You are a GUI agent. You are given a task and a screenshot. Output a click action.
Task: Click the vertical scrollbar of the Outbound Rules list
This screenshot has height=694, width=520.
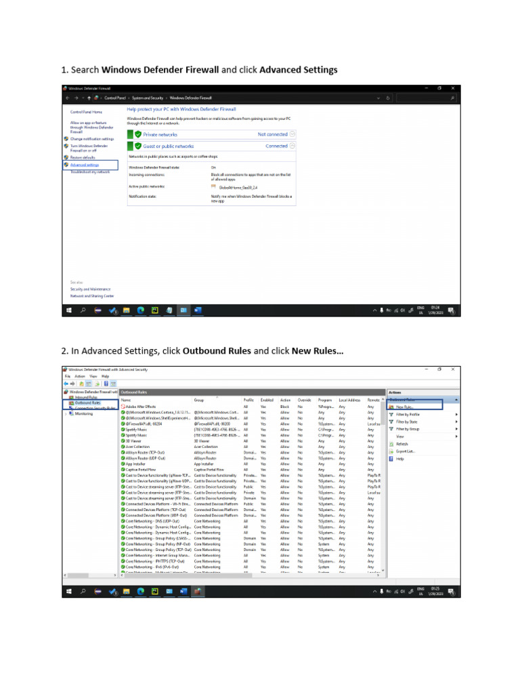(383, 485)
